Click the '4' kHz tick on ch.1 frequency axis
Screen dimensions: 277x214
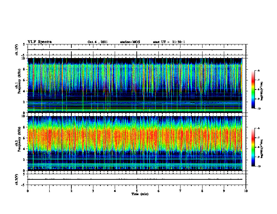[x=24, y=91]
